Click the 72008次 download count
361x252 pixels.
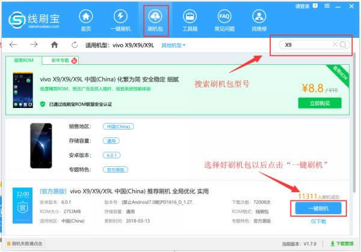pyautogui.click(x=262, y=202)
